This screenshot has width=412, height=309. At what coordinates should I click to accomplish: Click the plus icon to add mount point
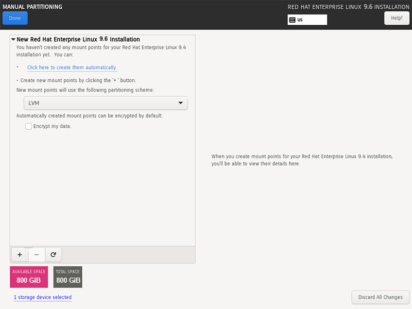click(x=20, y=254)
